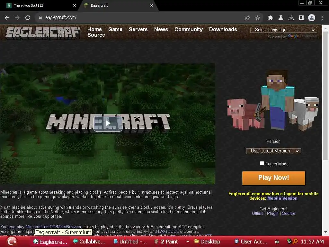
Task: Open the Offline download link
Action: 257,214
